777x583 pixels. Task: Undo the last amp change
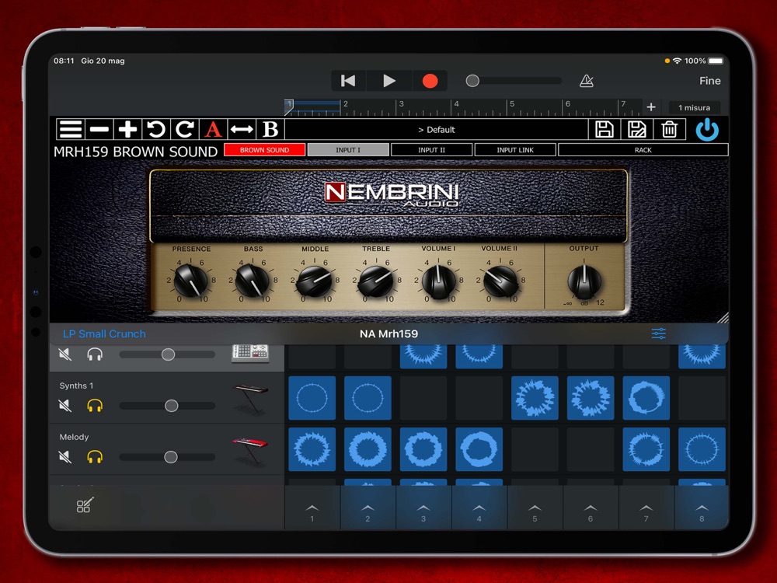pyautogui.click(x=156, y=129)
